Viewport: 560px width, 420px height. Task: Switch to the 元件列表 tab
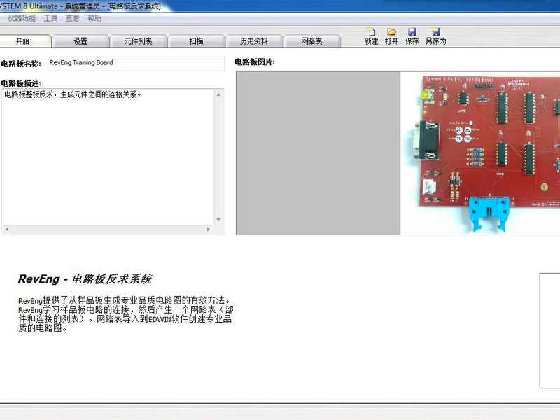click(x=139, y=41)
